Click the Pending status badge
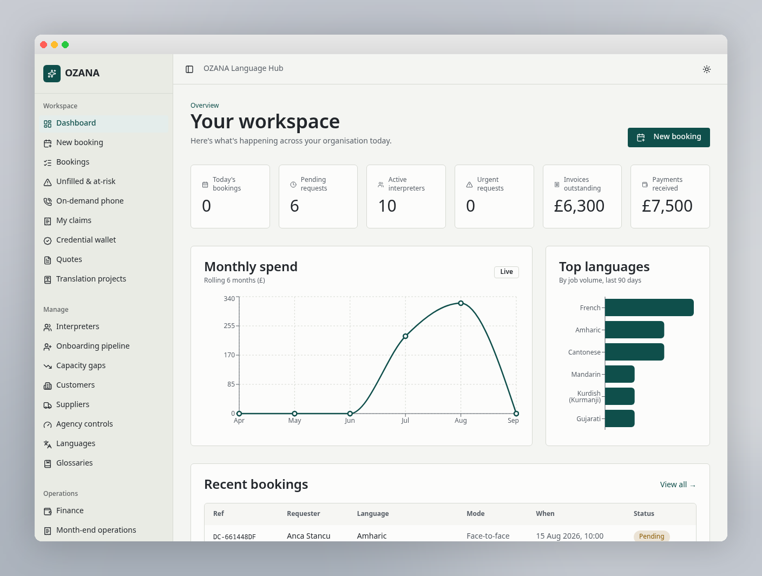 (652, 536)
